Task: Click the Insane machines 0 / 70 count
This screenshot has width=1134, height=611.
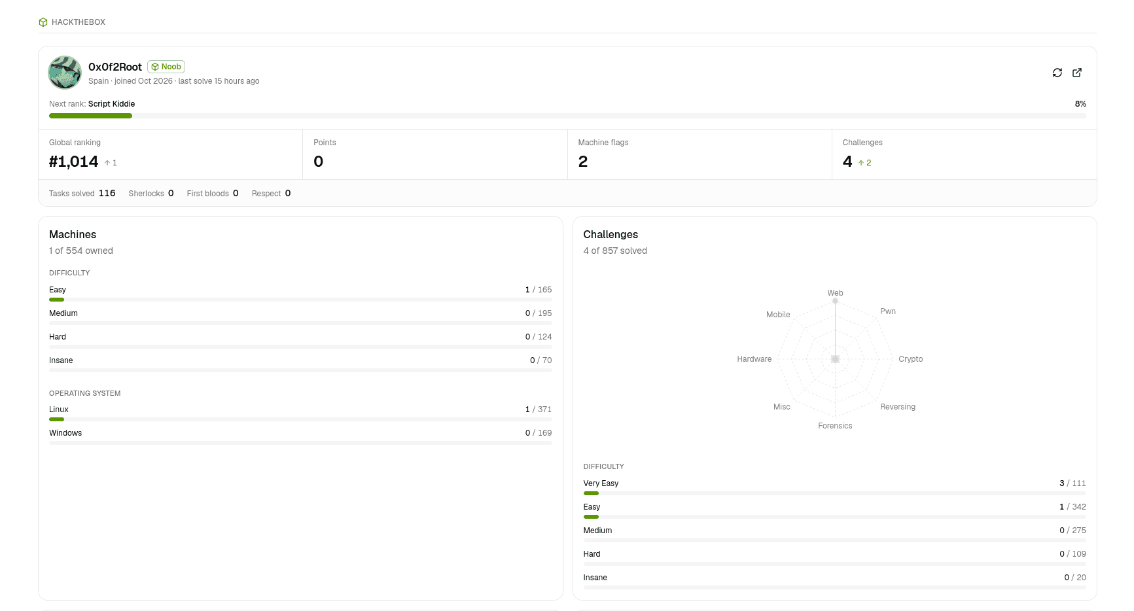Action: 541,360
